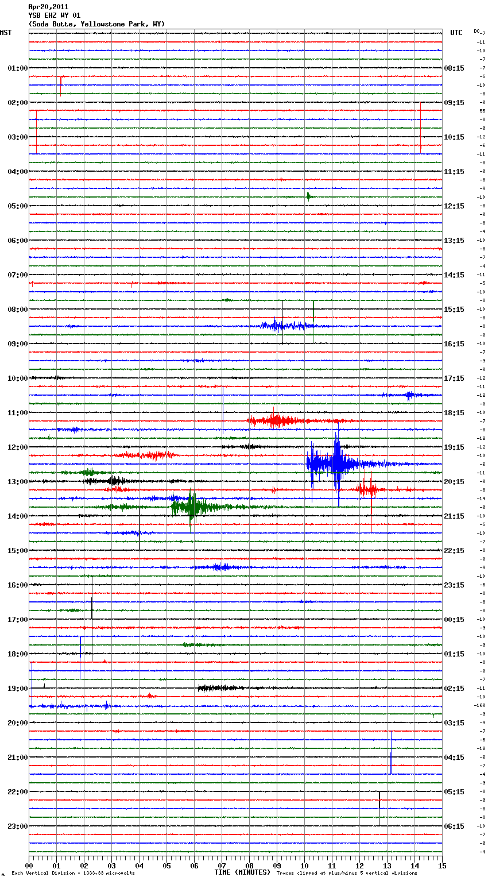
Task: Click the "Each Vertical Division = 1333.33 microvolts" note
Action: click(73, 874)
